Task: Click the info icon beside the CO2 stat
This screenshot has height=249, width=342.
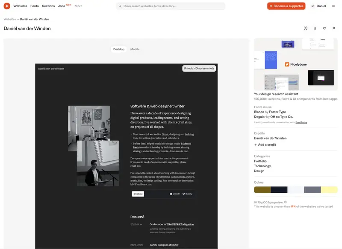Action: 285,201
